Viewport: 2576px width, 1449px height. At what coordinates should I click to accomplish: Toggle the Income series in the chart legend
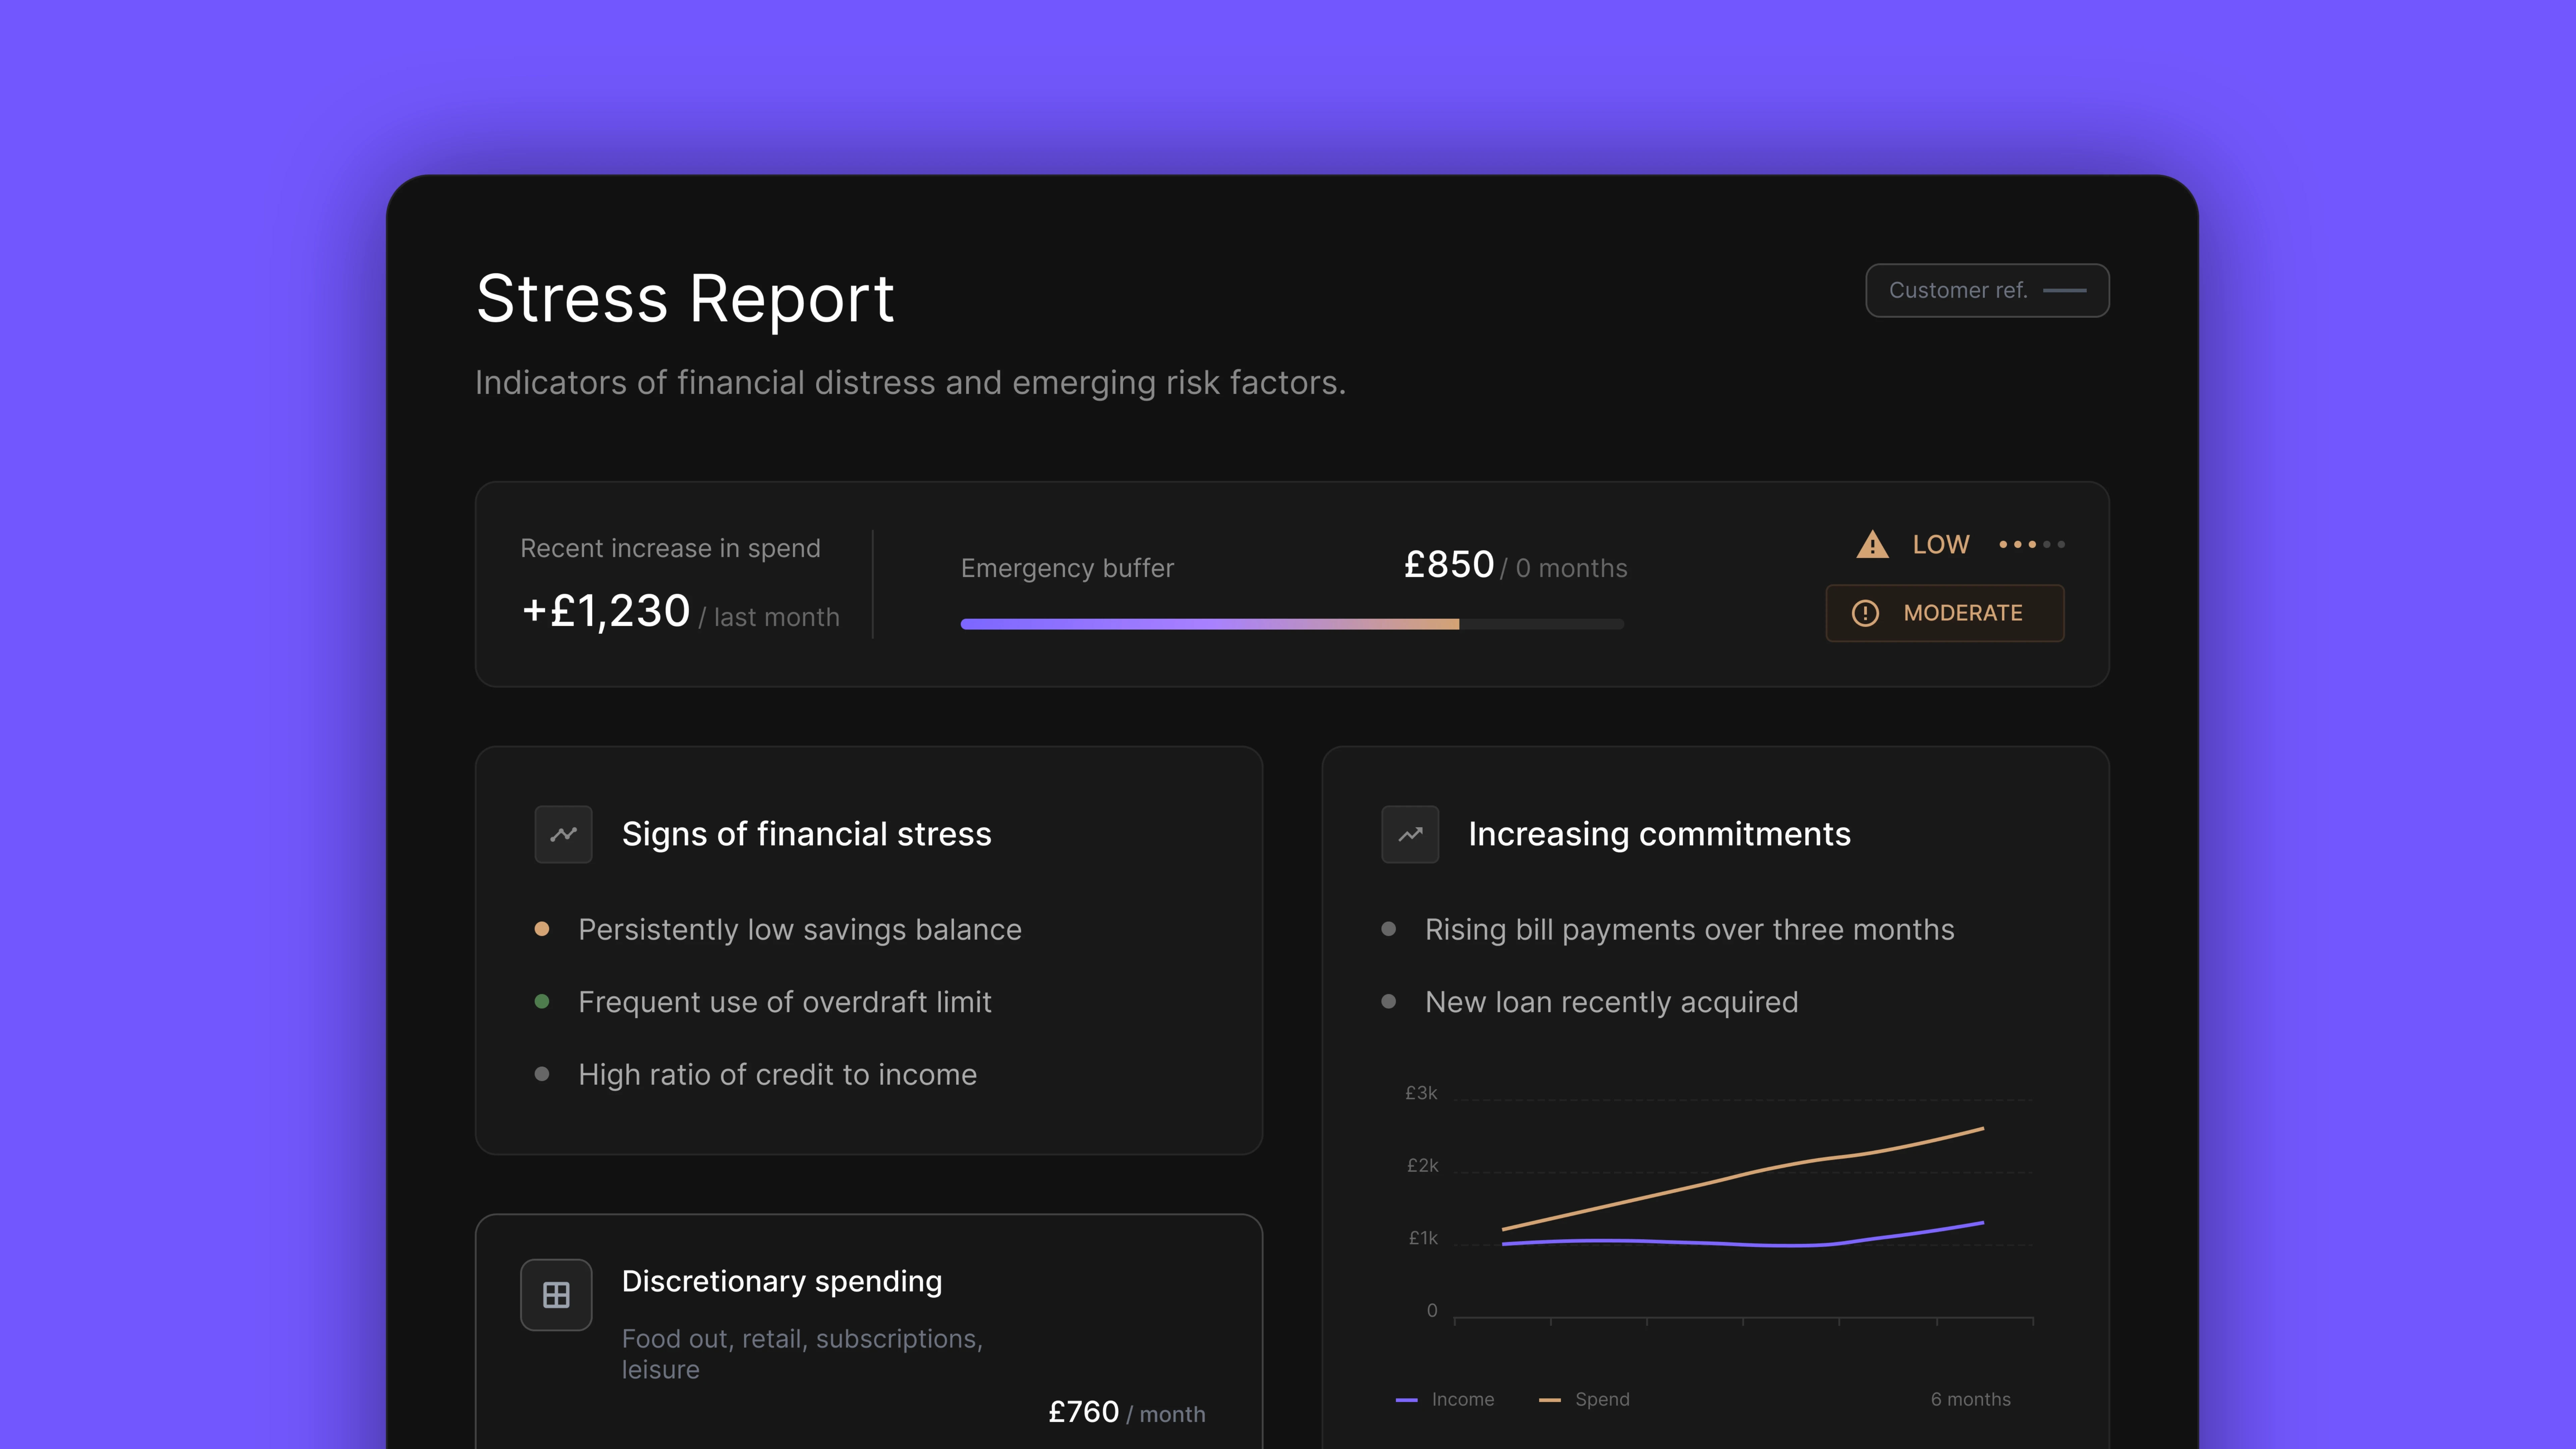point(1446,1399)
